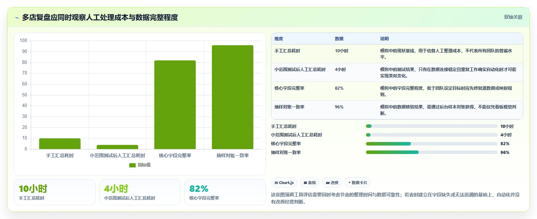Screen dimensions: 537x219
Task: Click the chart title 多店复盘应同时观察人工处理成本与数据完整程度
Action: click(100, 17)
